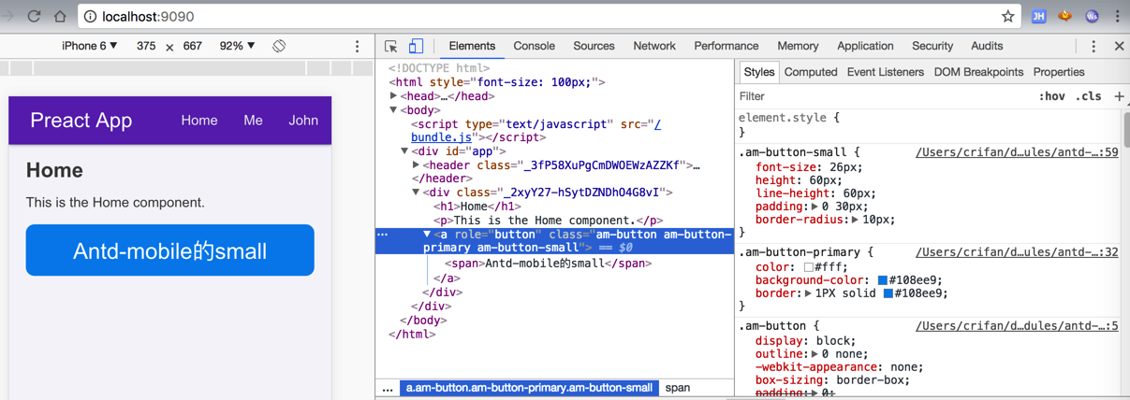
Task: Open the Memory tab
Action: point(798,46)
